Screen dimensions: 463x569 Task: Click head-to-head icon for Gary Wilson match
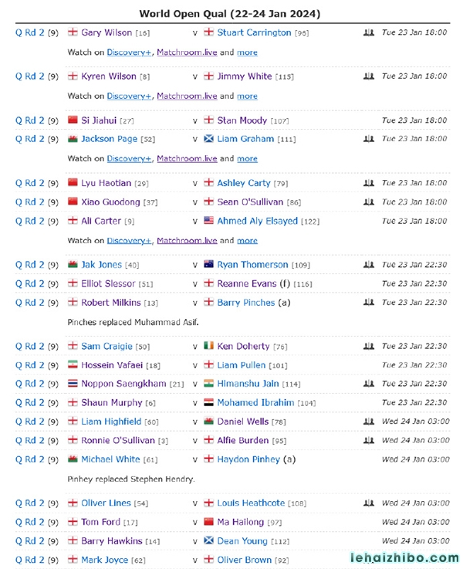pos(369,32)
